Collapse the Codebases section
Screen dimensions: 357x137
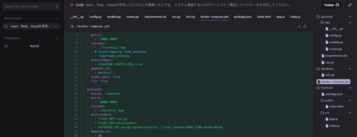[x=57, y=38]
